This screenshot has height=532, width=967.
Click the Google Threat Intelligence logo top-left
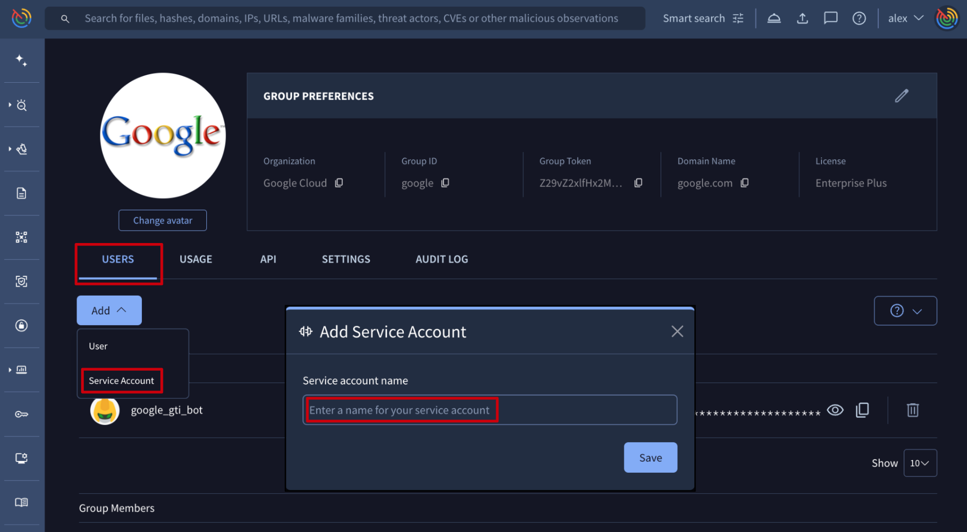21,18
